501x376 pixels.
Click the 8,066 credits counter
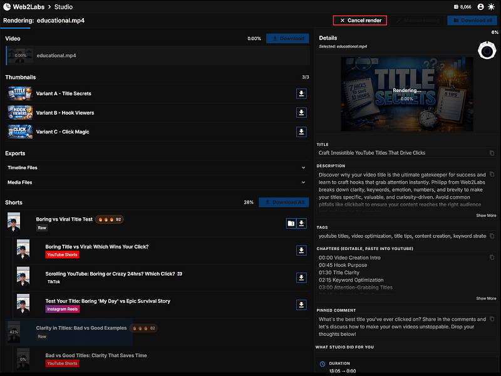463,7
